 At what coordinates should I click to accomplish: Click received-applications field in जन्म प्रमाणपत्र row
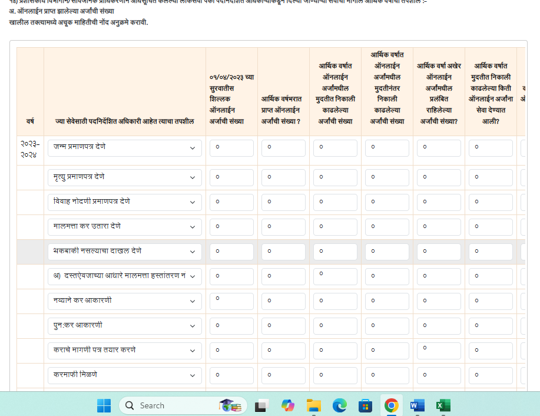coord(283,148)
